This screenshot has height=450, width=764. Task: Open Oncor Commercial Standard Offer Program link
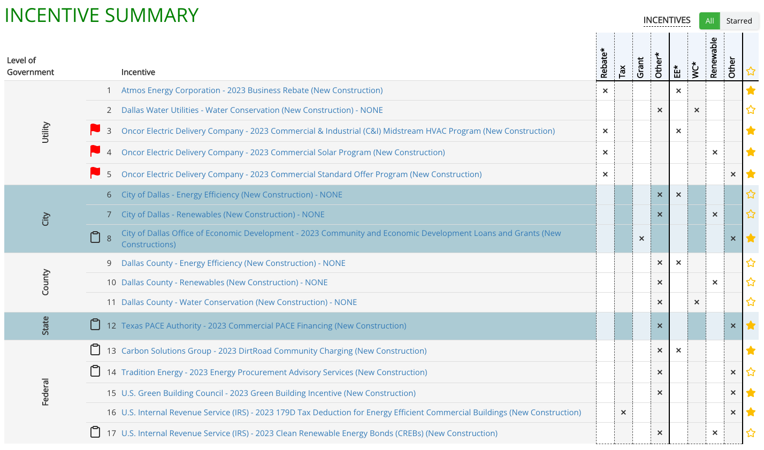tap(302, 174)
